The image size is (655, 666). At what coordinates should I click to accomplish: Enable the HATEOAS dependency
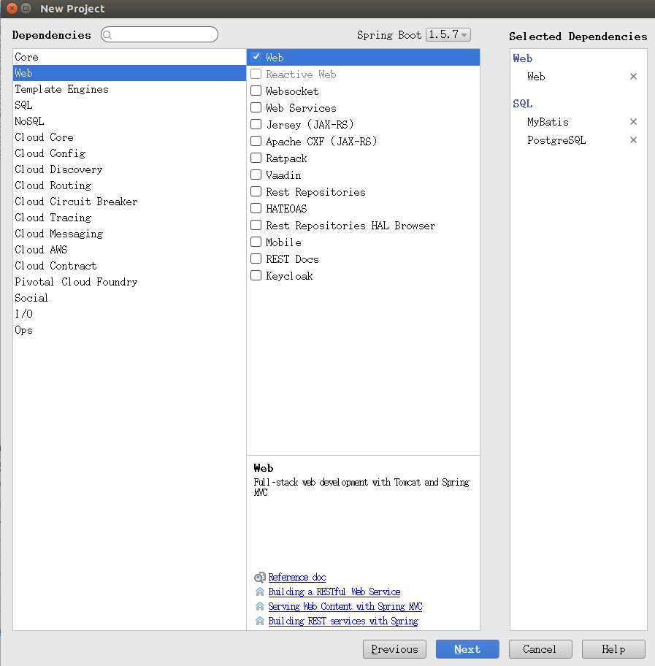(256, 208)
